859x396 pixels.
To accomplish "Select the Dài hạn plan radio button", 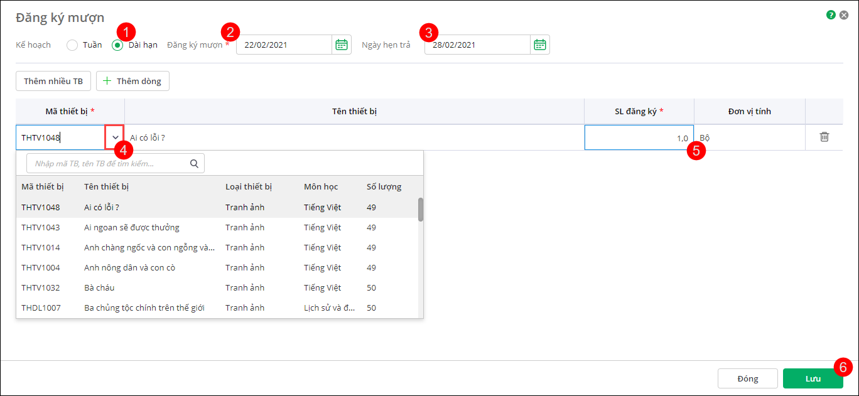I will 117,45.
